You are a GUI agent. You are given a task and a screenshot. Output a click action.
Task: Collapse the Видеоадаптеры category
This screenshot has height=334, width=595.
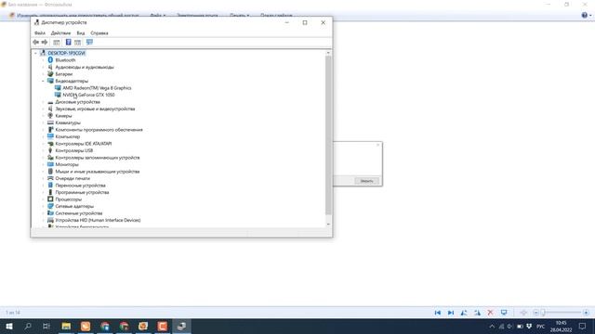click(43, 81)
